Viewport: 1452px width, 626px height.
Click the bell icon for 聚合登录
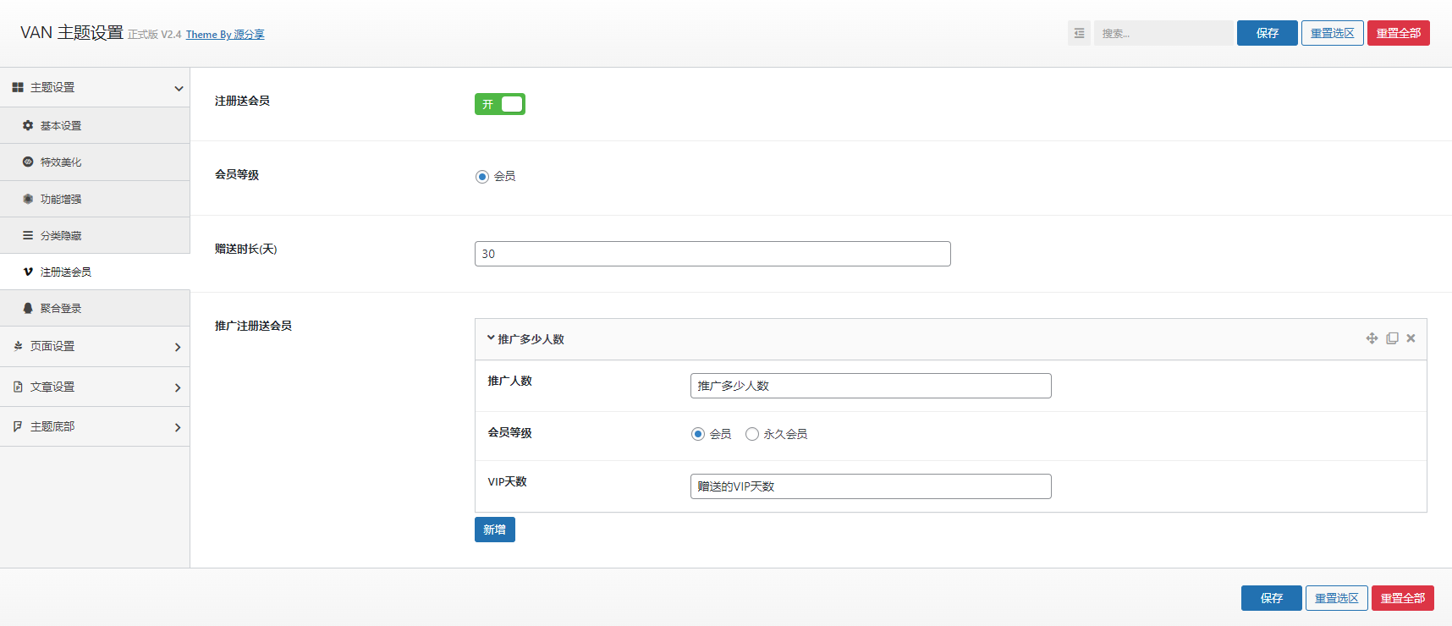(x=28, y=308)
